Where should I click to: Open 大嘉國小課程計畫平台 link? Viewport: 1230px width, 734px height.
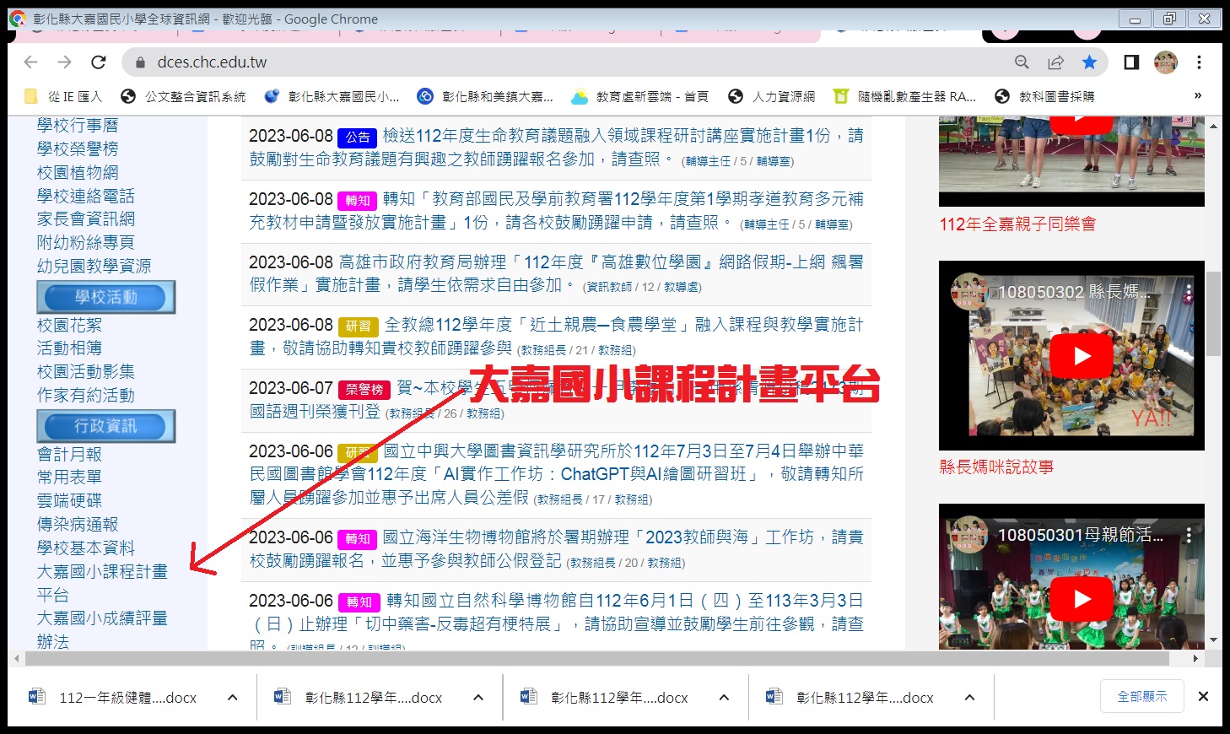102,583
